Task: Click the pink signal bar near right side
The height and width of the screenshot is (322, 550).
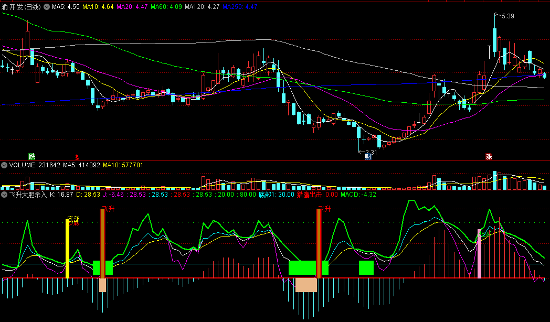Action: (480, 254)
